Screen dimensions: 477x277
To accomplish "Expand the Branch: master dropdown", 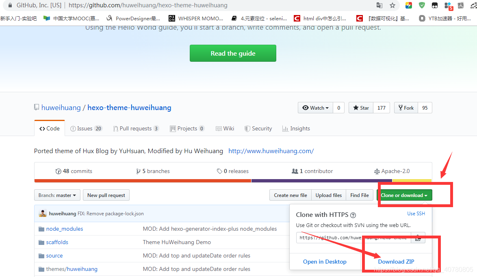I will (57, 195).
